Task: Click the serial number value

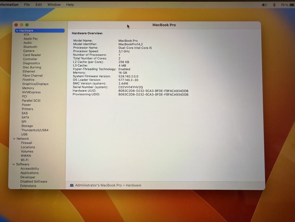Action: (131, 87)
